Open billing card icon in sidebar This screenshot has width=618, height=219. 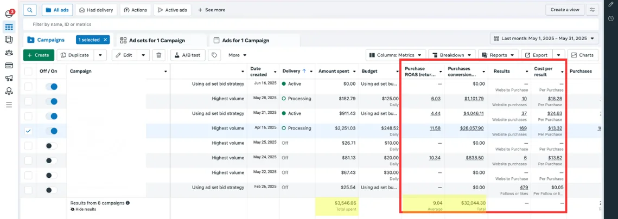point(9,66)
